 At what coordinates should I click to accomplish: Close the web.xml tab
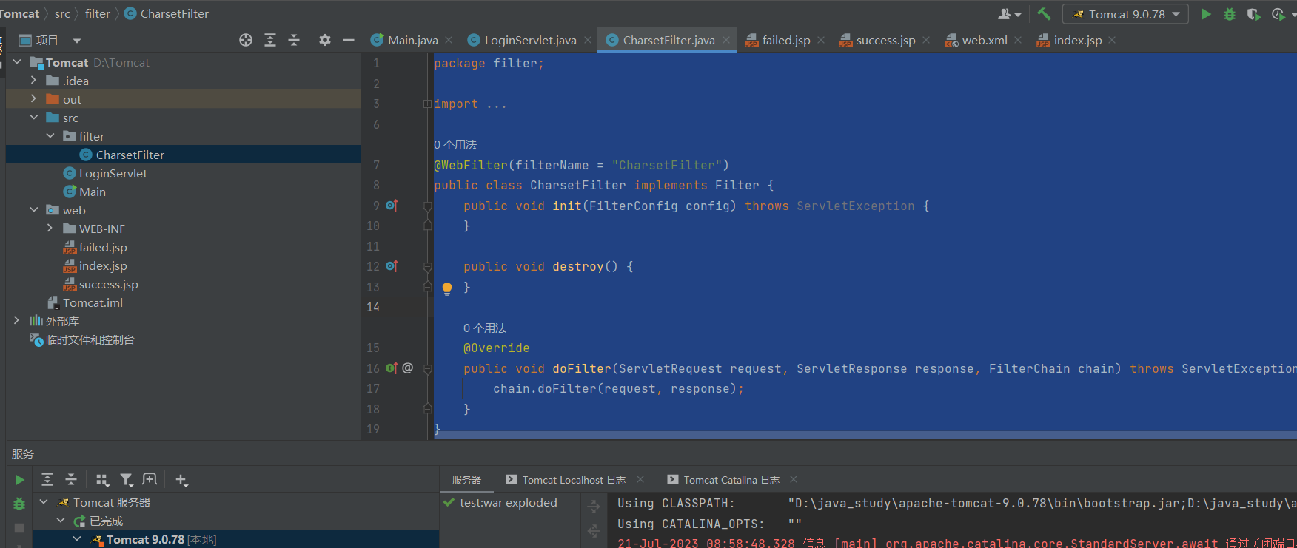(1018, 40)
